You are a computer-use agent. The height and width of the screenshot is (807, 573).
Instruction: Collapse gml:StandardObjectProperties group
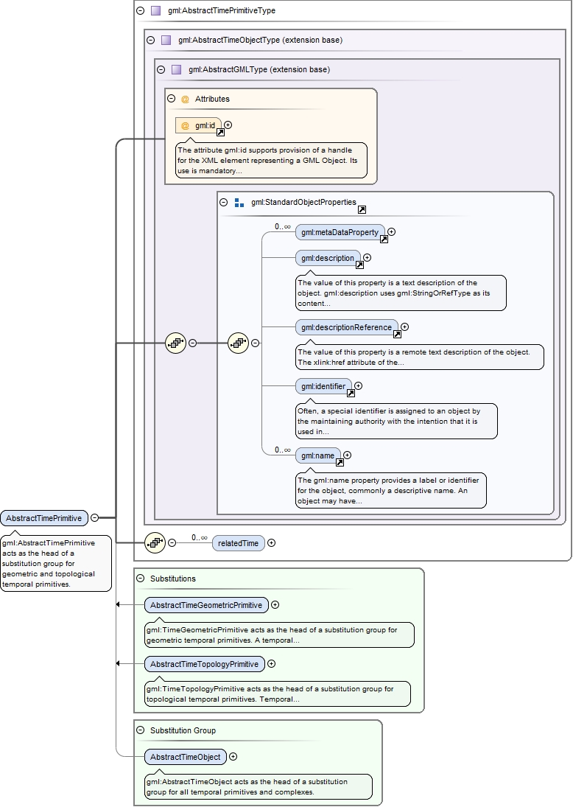[x=223, y=202]
